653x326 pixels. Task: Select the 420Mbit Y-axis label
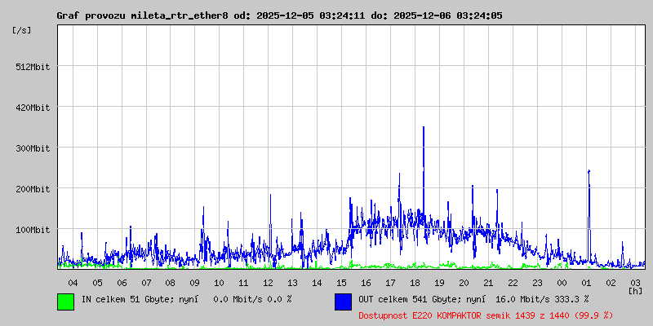[33, 108]
